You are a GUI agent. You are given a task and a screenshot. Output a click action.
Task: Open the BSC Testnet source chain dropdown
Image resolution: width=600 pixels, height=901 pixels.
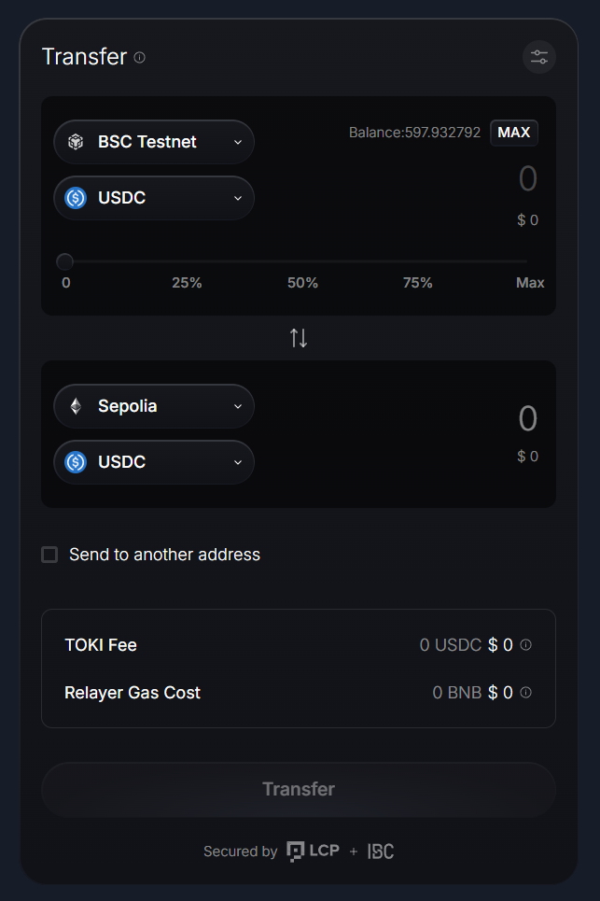[154, 142]
